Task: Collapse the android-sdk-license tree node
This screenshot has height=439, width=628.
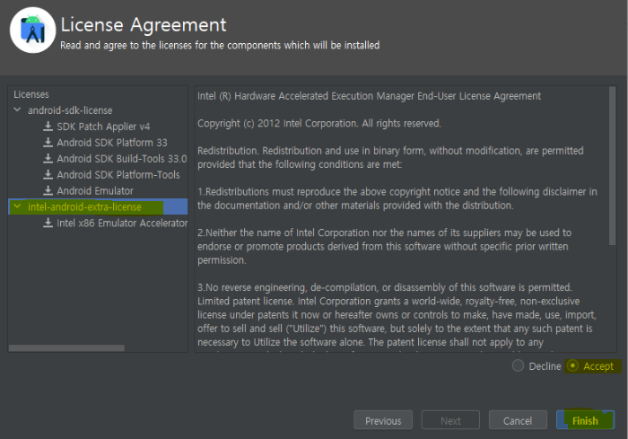Action: [17, 110]
